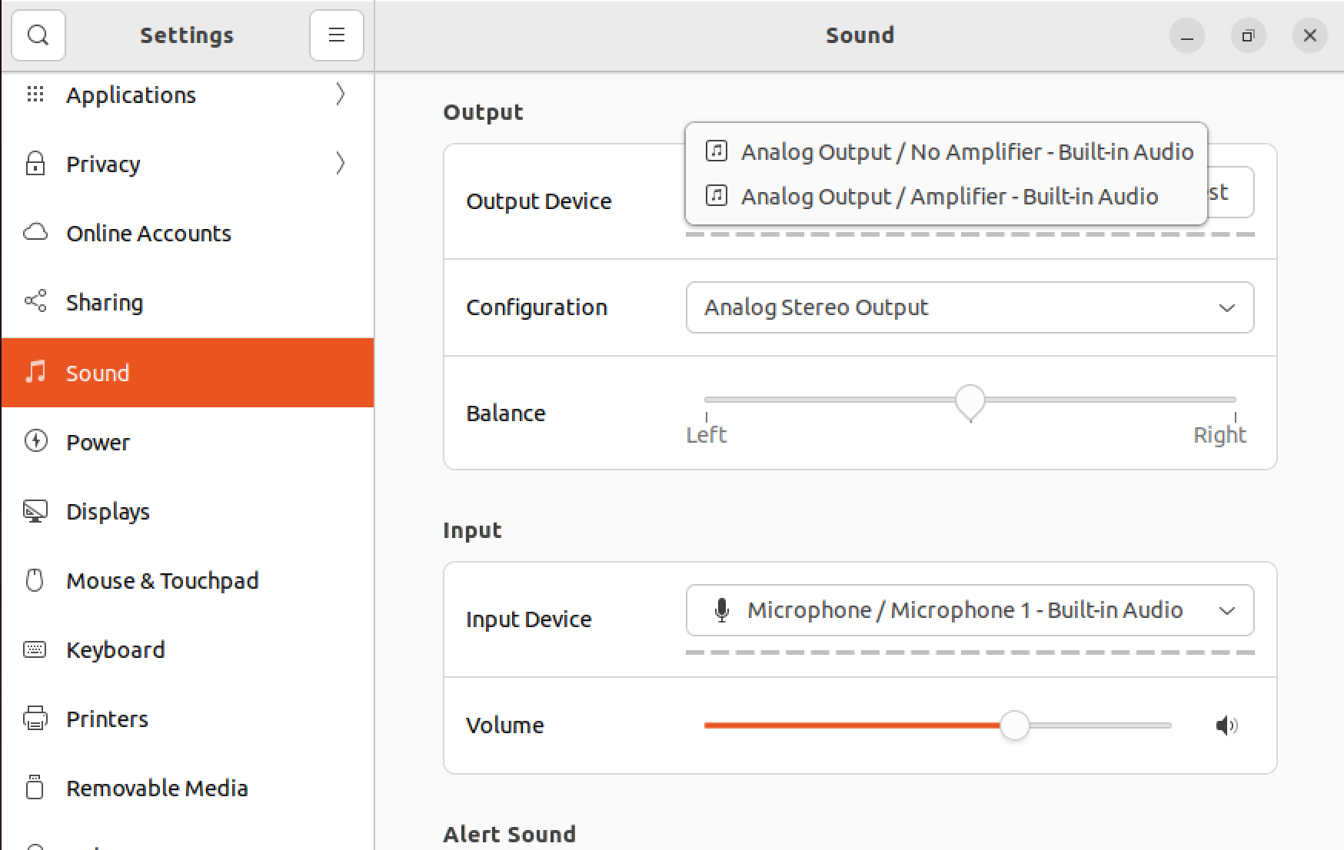Open the Configuration dropdown
Screen dimensions: 1344x850
[x=970, y=307]
